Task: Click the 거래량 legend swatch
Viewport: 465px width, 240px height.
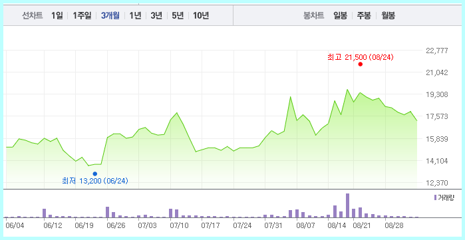Action: click(435, 197)
